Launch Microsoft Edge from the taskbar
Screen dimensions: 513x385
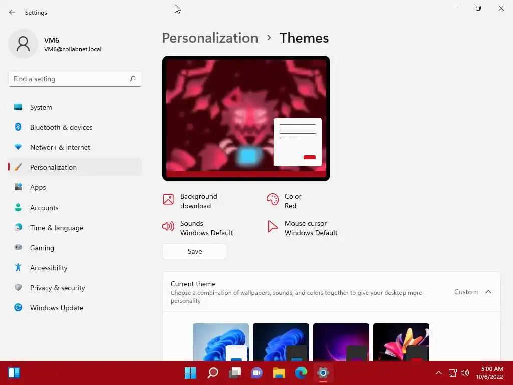coord(301,373)
